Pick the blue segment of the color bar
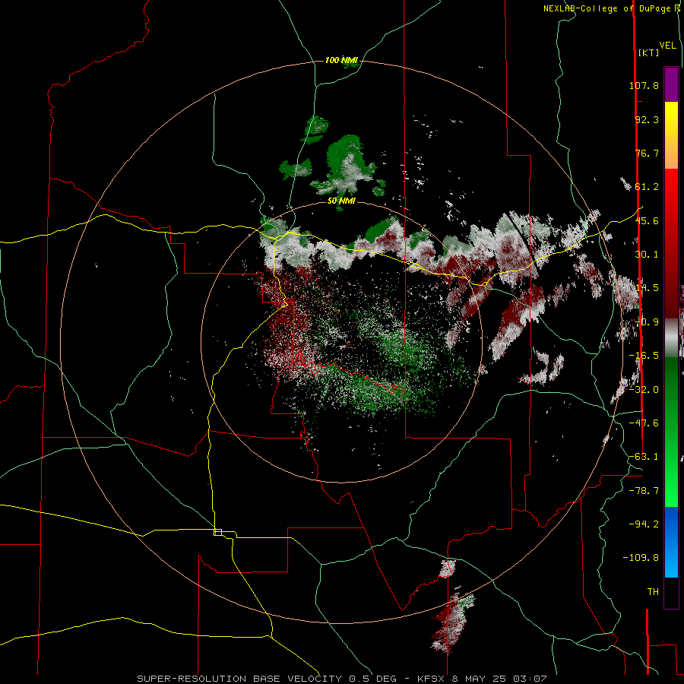Image resolution: width=684 pixels, height=684 pixels. pyautogui.click(x=671, y=542)
